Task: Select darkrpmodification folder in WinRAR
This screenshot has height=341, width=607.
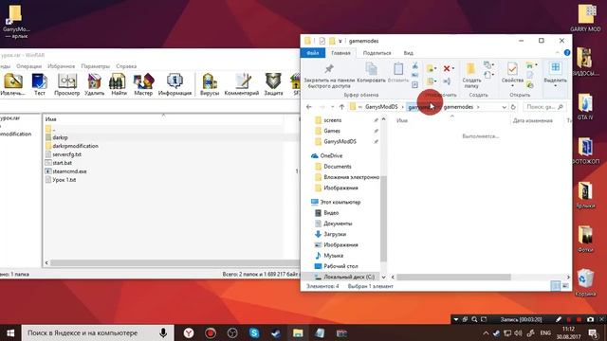Action: [75, 146]
